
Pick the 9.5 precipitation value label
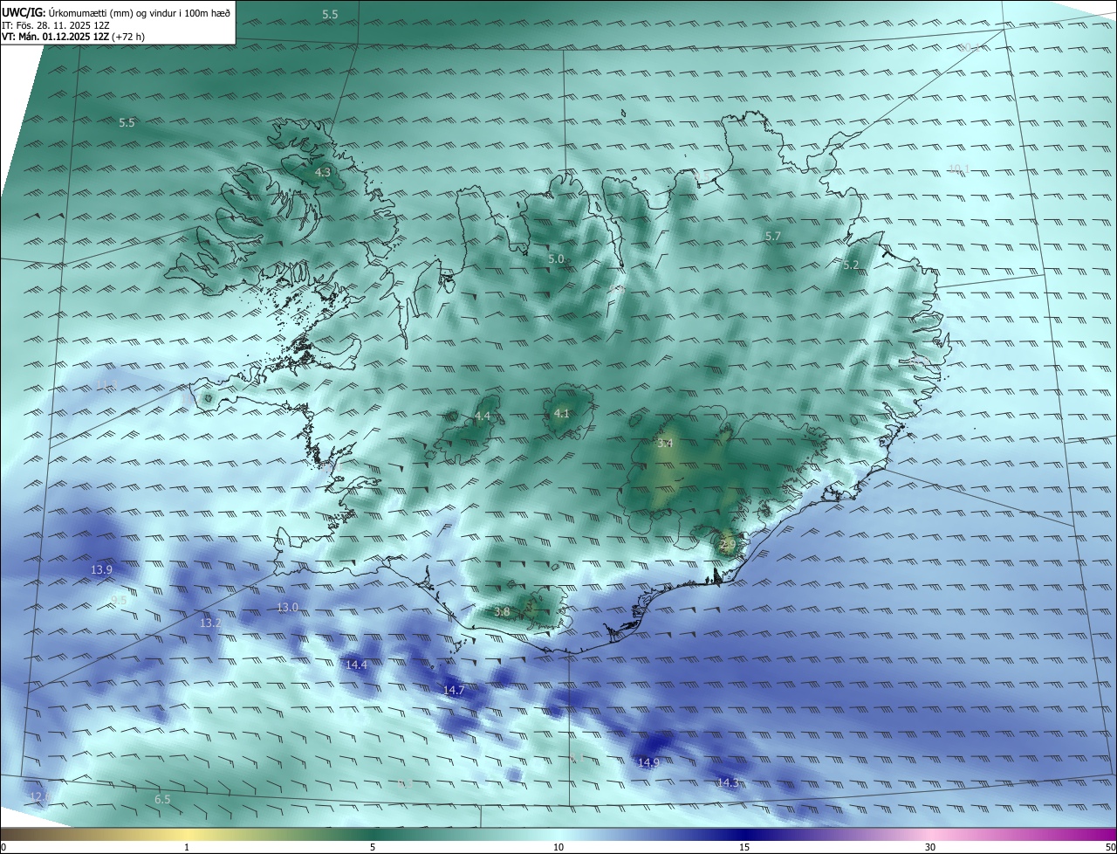click(x=120, y=600)
